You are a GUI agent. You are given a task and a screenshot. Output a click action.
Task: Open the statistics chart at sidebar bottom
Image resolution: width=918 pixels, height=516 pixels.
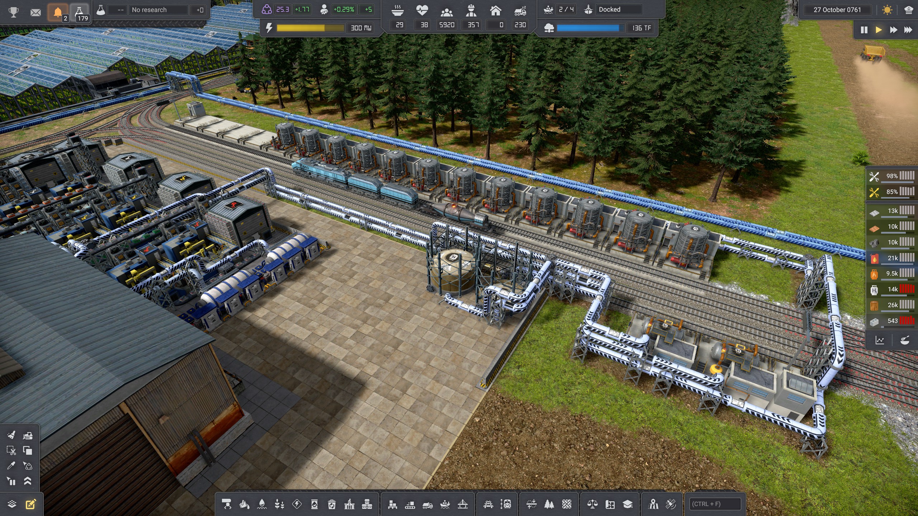tap(880, 340)
